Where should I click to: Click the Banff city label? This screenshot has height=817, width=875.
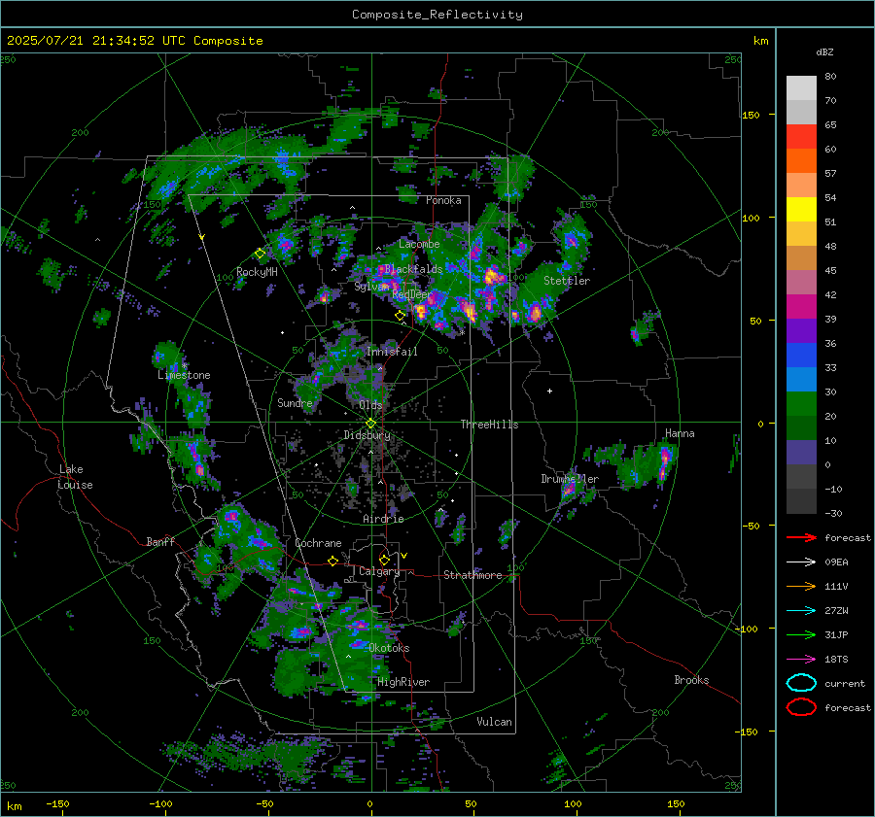point(160,541)
